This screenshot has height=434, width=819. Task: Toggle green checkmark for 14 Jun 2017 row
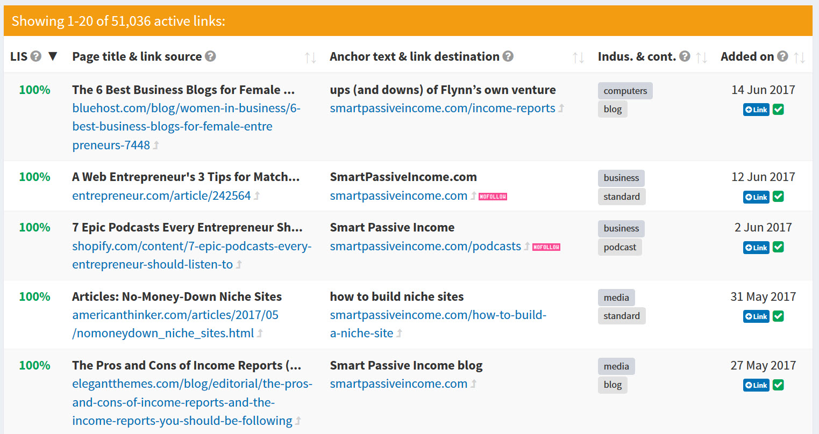(x=778, y=110)
